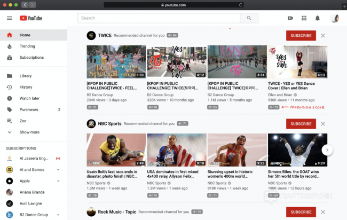Image resolution: width=347 pixels, height=220 pixels.
Task: Click the YouTube search field
Action: [159, 18]
